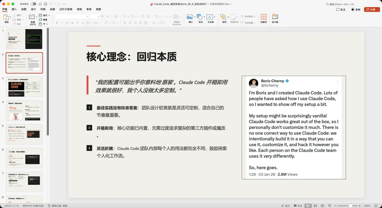
Task: Click the 形状 shapes icon
Action: coord(199,17)
